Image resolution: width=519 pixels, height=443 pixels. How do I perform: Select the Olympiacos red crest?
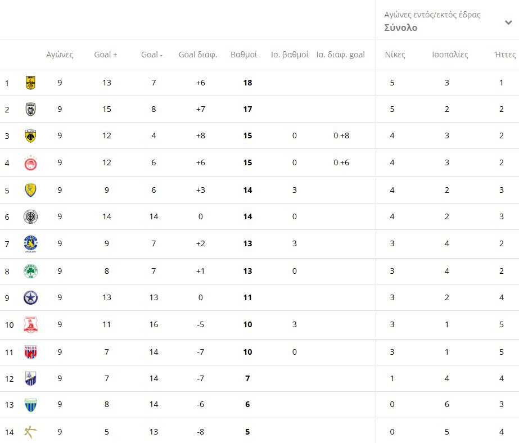tap(30, 163)
